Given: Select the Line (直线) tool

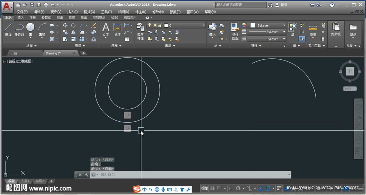Looking at the screenshot, I should [x=8, y=29].
